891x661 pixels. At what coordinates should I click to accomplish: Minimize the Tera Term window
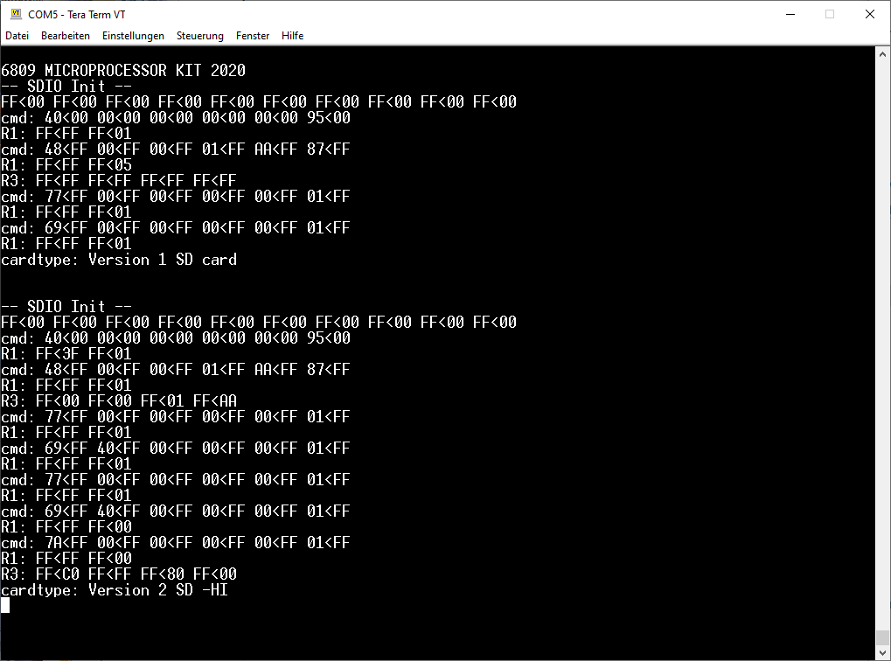[790, 14]
